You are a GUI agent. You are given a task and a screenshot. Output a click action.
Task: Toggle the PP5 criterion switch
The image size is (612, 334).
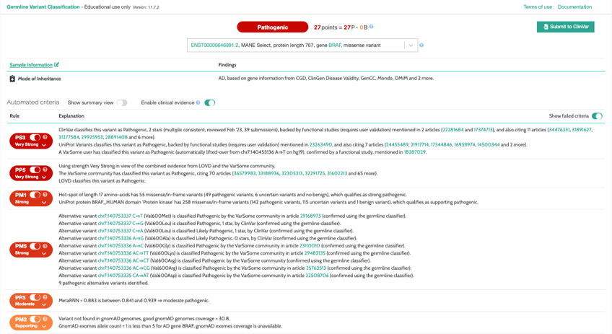pos(35,170)
